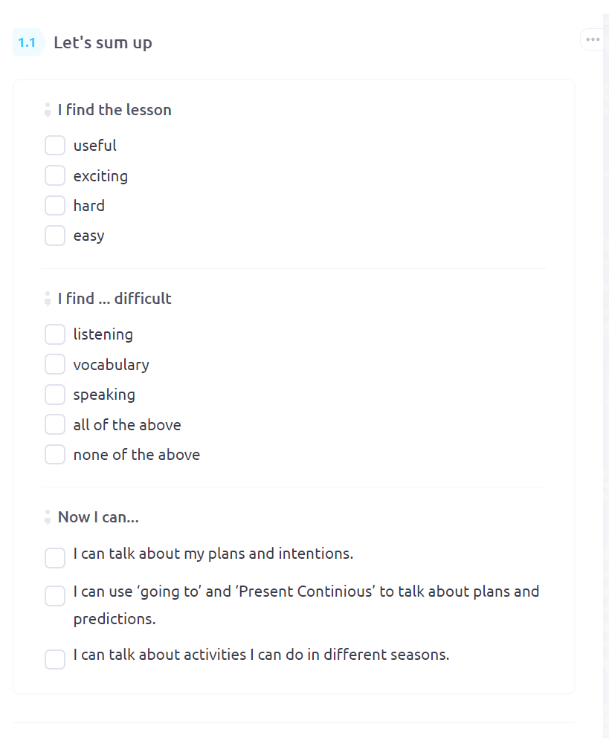The width and height of the screenshot is (609, 752).
Task: Click the marker icon beside 'I find ... difficult'
Action: click(48, 298)
